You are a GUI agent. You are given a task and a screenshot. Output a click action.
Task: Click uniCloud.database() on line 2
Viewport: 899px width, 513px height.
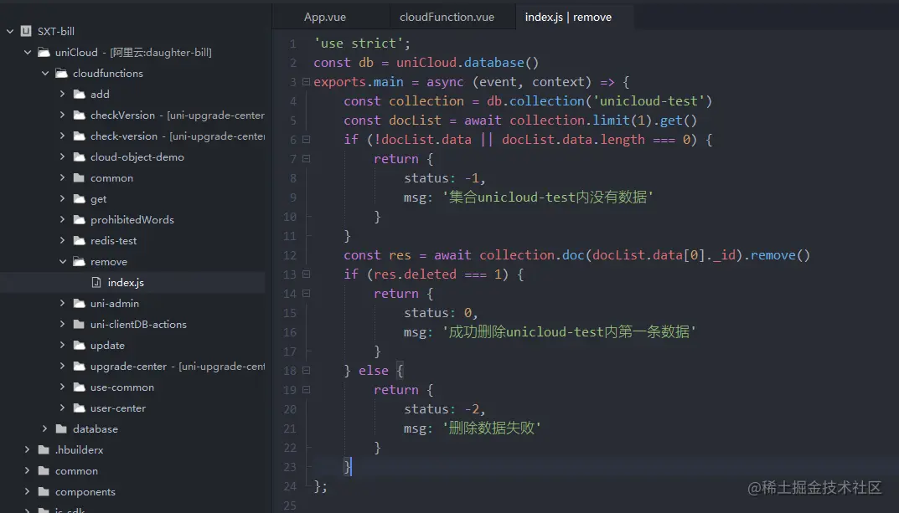pyautogui.click(x=468, y=63)
